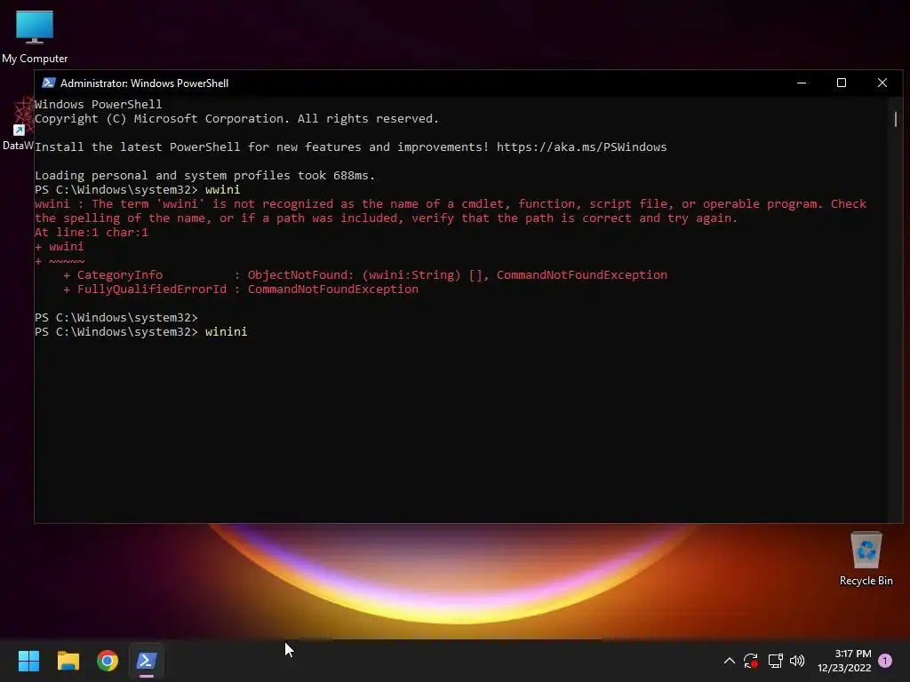Click the 'Copyright (C) Microsoft Corporation' line
The height and width of the screenshot is (682, 910).
click(x=236, y=119)
